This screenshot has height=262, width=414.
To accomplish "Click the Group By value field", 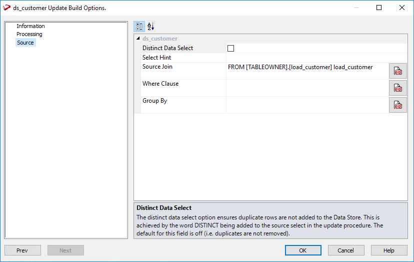I will [307, 105].
